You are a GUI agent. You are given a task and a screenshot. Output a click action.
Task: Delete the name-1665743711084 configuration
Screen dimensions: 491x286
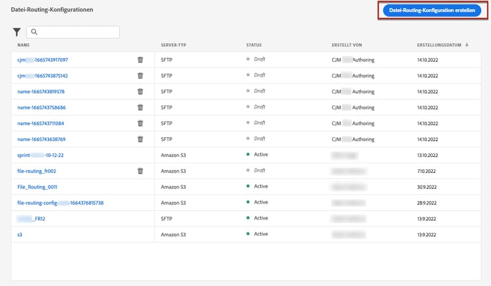click(141, 123)
